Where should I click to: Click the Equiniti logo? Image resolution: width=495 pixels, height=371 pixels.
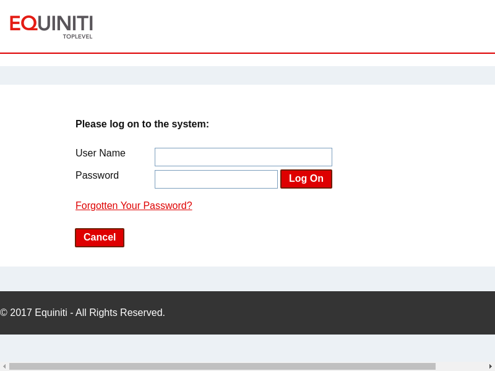51,25
